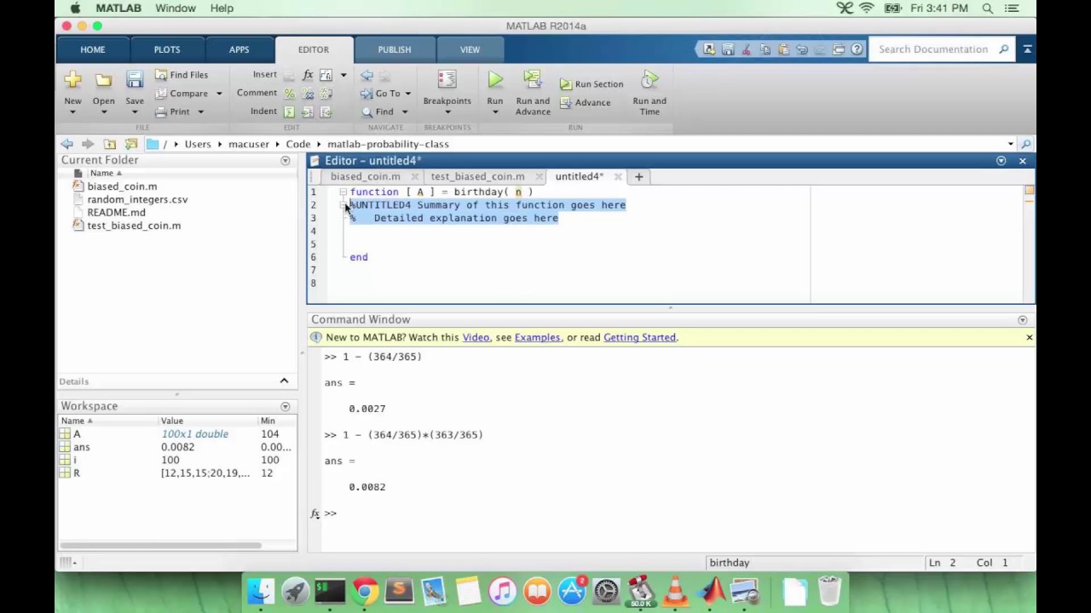Click the Run and Time icon
The image size is (1091, 613).
649,80
